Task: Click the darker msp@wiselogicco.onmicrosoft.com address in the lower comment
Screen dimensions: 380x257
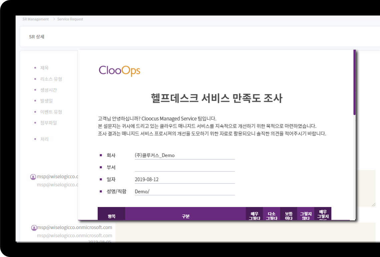Action: point(74,227)
